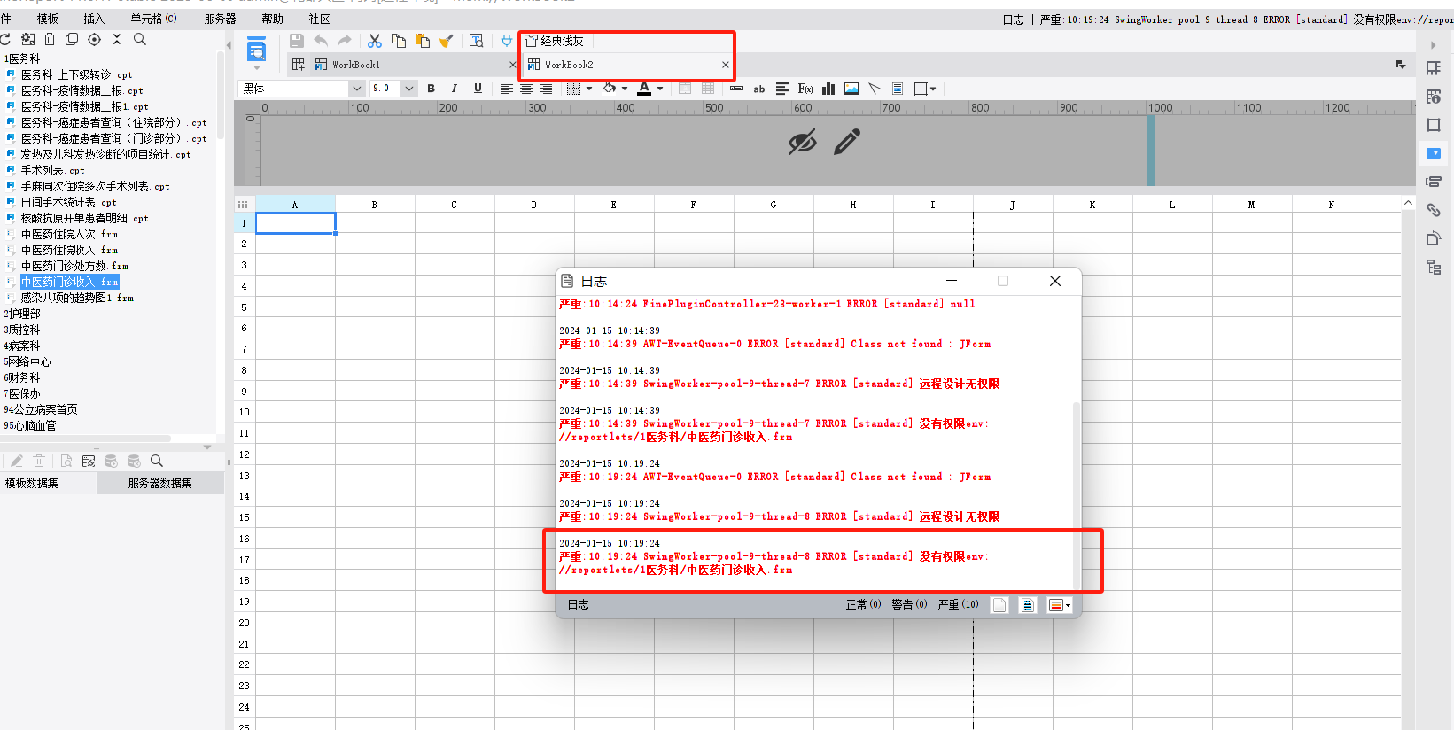Click the slash-line cell icon
1454x730 pixels.
(x=875, y=89)
